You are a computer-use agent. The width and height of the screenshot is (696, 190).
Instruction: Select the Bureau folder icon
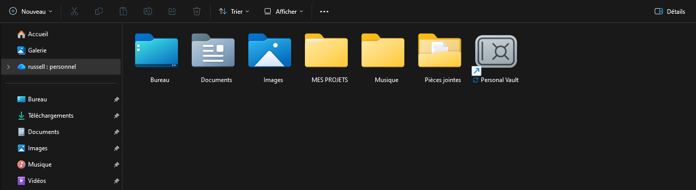(157, 50)
